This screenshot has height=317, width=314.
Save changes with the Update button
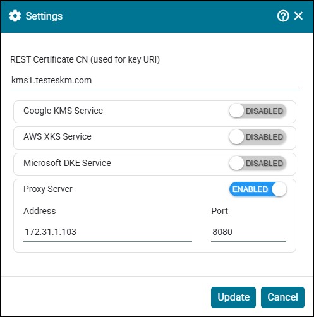(233, 297)
